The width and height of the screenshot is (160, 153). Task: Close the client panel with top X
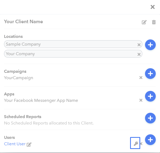coord(153,7)
